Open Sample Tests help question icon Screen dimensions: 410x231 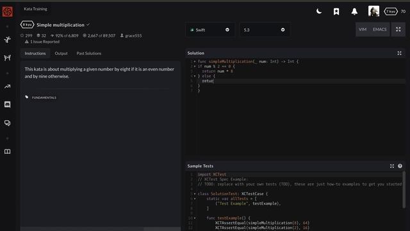click(x=400, y=166)
